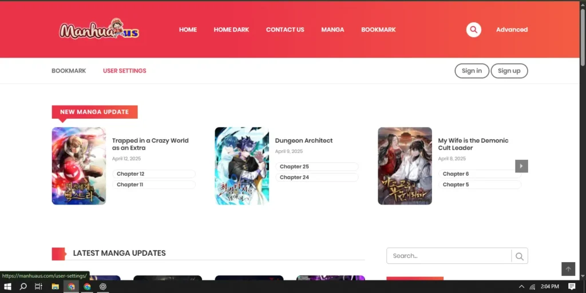The height and width of the screenshot is (293, 586).
Task: Expand the hidden system tray icons
Action: pyautogui.click(x=521, y=287)
